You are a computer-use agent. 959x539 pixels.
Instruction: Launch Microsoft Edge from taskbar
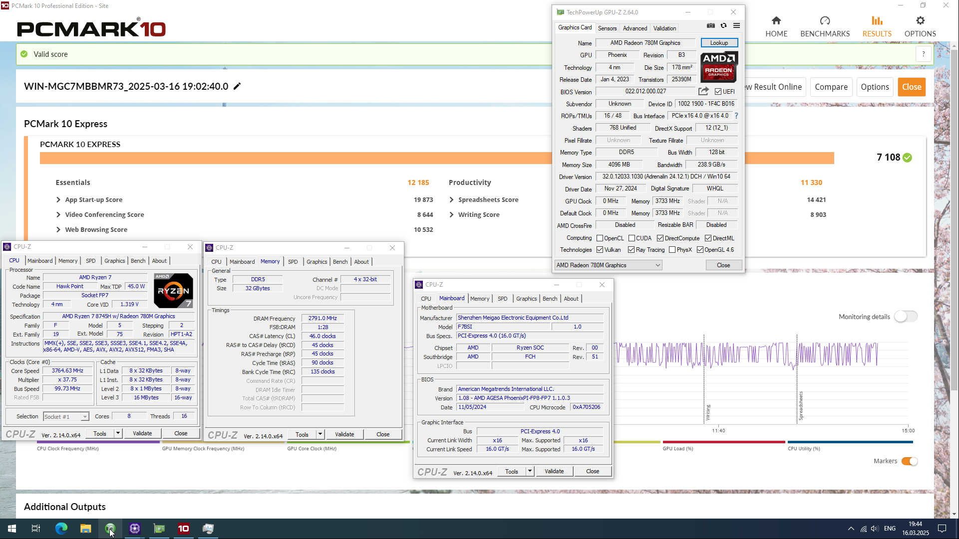61,529
